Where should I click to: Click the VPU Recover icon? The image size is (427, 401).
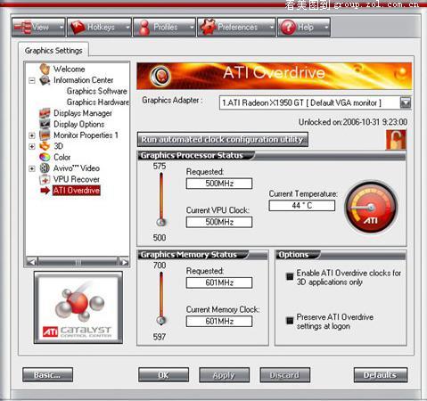[x=45, y=179]
